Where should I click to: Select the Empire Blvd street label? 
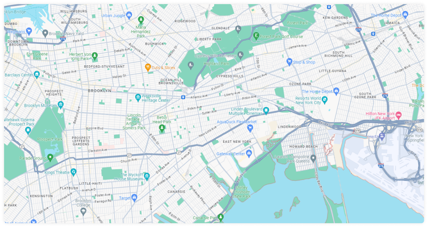click(x=95, y=128)
